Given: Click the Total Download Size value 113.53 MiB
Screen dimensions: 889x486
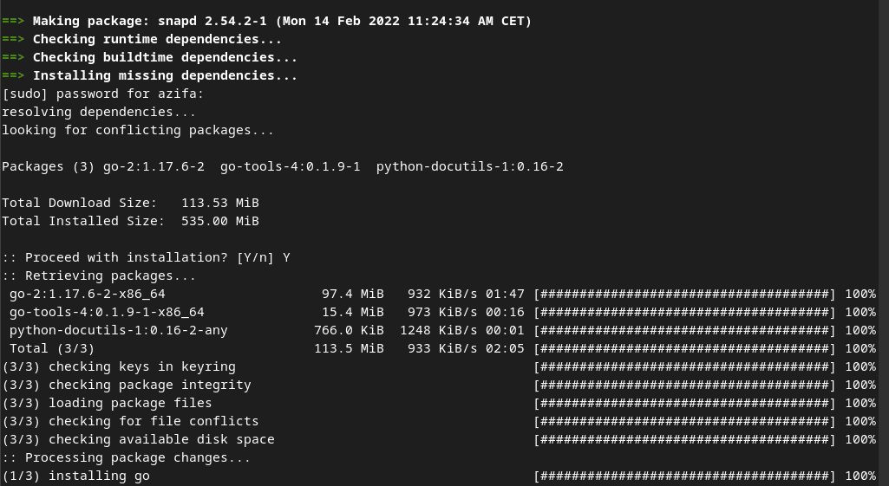Looking at the screenshot, I should pyautogui.click(x=220, y=203).
